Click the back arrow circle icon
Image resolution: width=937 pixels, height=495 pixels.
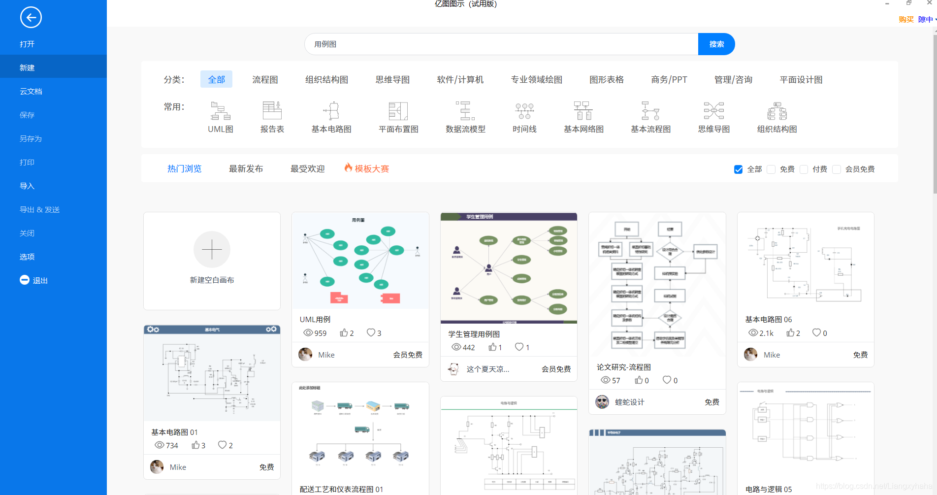(x=31, y=18)
